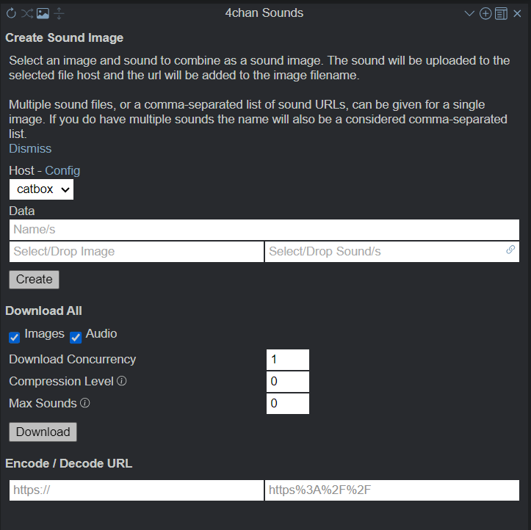Click the link icon in sound field

(510, 250)
